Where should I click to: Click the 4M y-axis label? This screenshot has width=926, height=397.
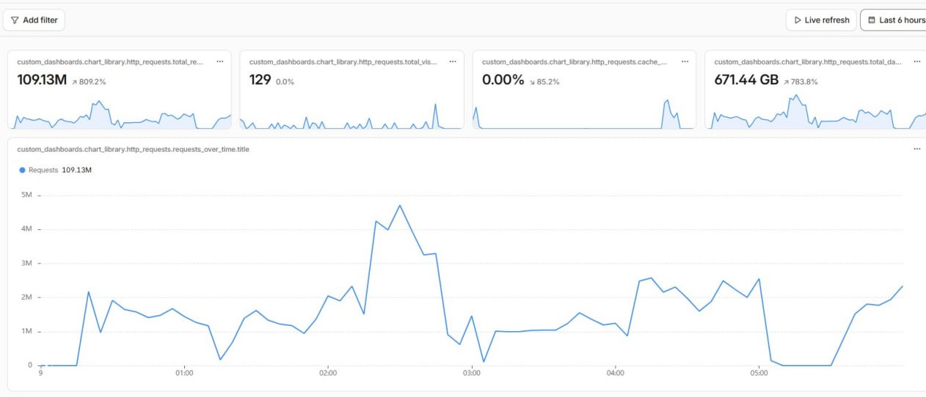[26, 229]
